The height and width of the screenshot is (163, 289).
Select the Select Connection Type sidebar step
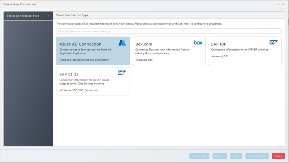tap(28, 16)
